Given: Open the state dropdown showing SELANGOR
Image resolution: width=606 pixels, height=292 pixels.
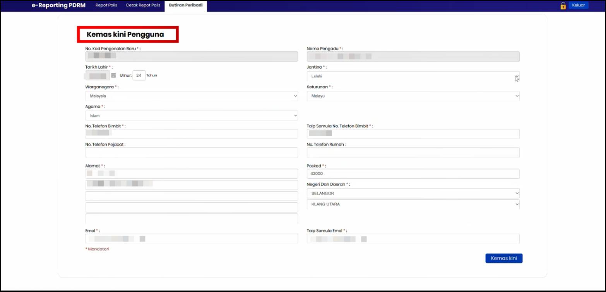Looking at the screenshot, I should [413, 193].
